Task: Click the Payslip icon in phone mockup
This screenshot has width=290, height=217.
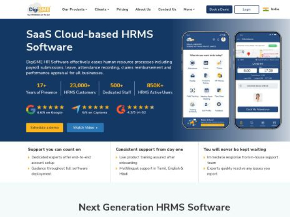Action: pos(192,76)
